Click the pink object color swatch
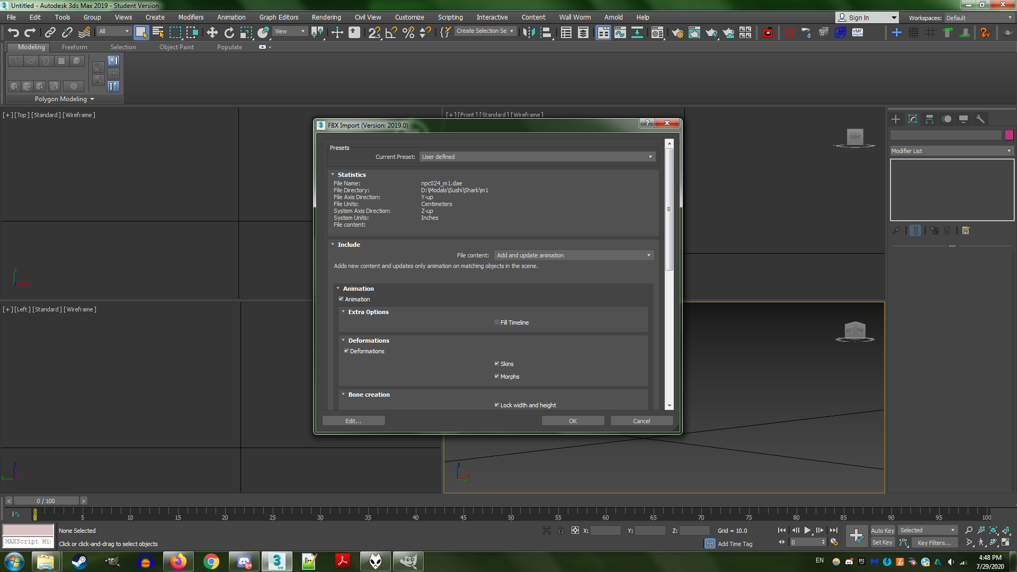 point(1009,135)
